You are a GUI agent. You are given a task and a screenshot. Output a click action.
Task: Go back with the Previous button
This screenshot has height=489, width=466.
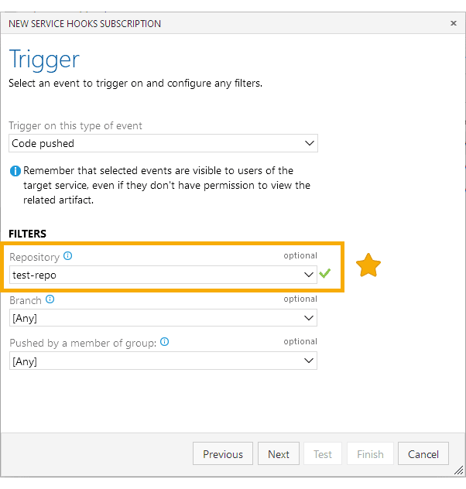click(223, 453)
